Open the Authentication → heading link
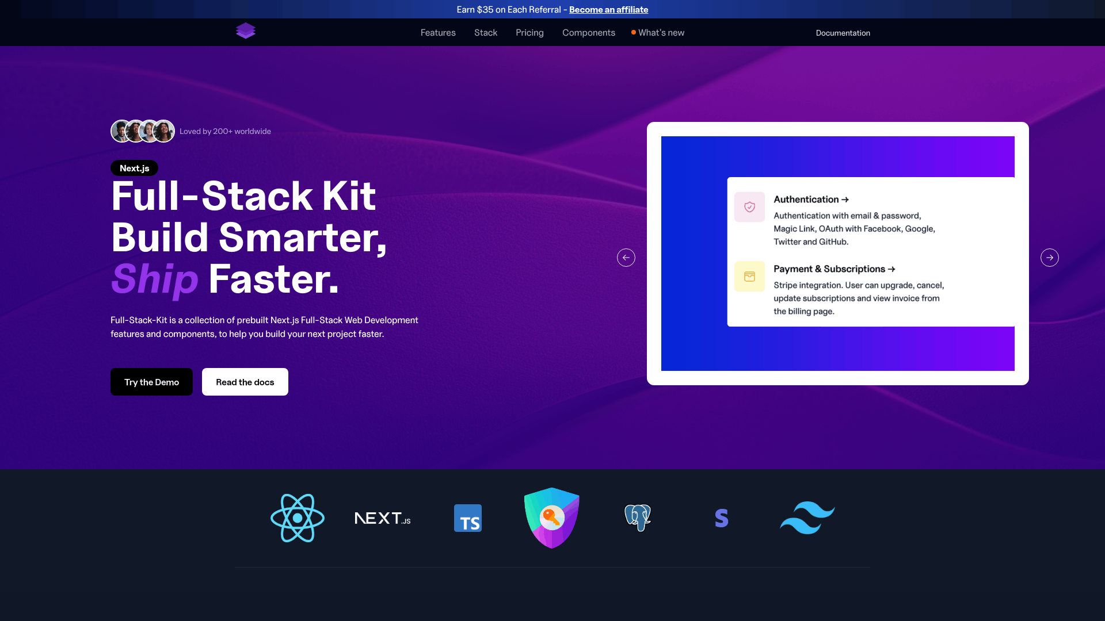Viewport: 1105px width, 621px height. click(811, 200)
